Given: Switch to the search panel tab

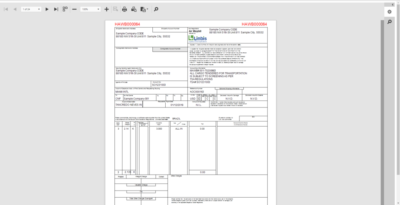Looking at the screenshot, I should coord(389,22).
